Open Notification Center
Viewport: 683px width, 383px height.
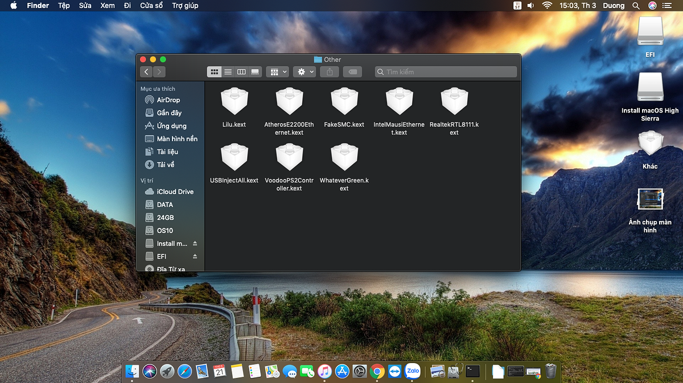668,6
